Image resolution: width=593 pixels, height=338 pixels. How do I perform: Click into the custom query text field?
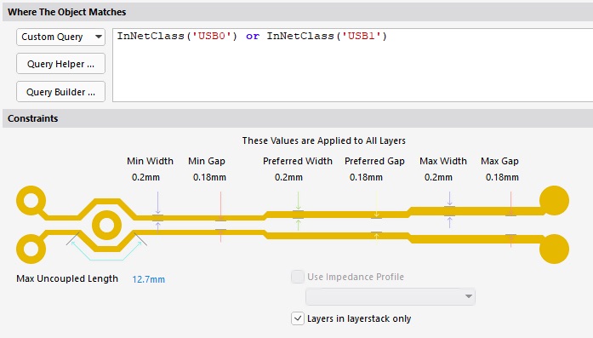point(352,65)
